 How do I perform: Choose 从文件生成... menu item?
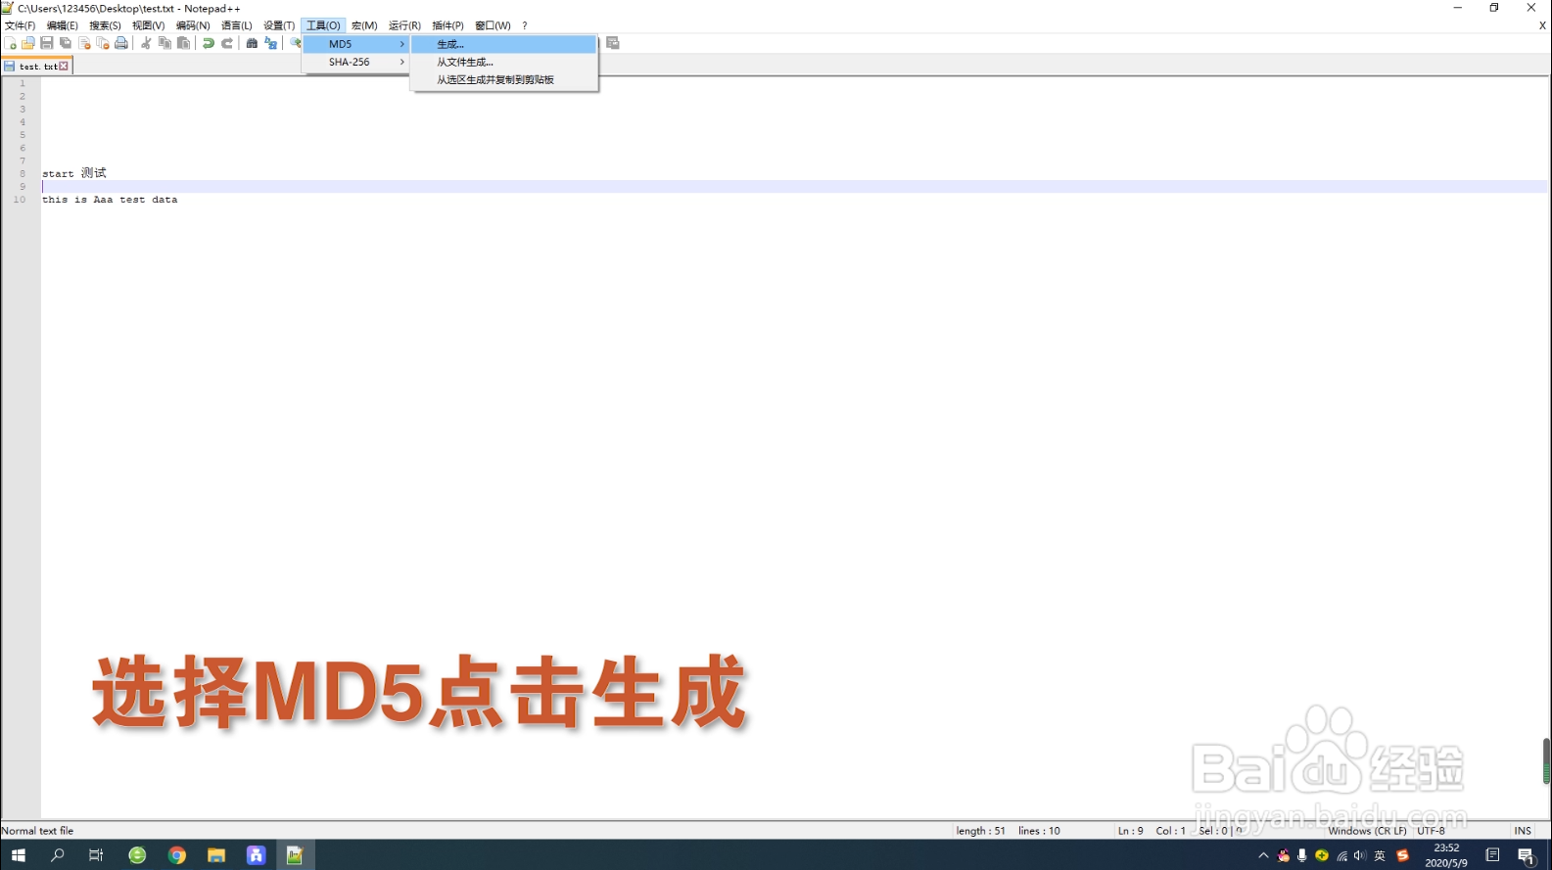coord(504,62)
